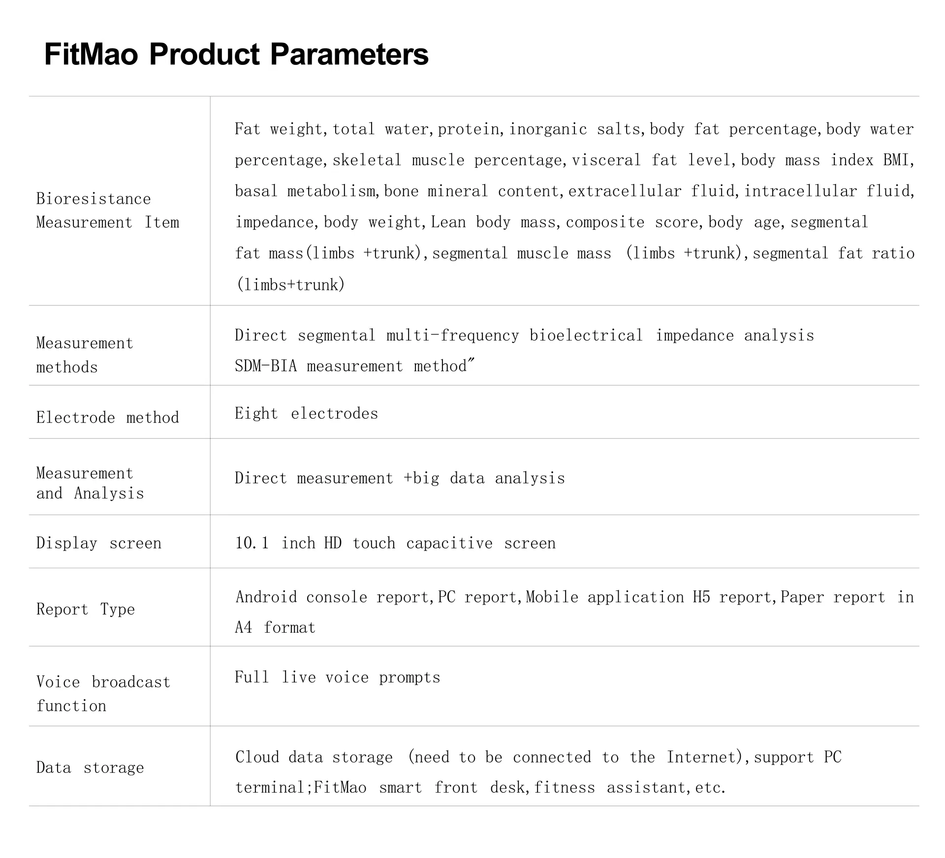Select the Bioresistance Measurement Item label

click(x=108, y=211)
